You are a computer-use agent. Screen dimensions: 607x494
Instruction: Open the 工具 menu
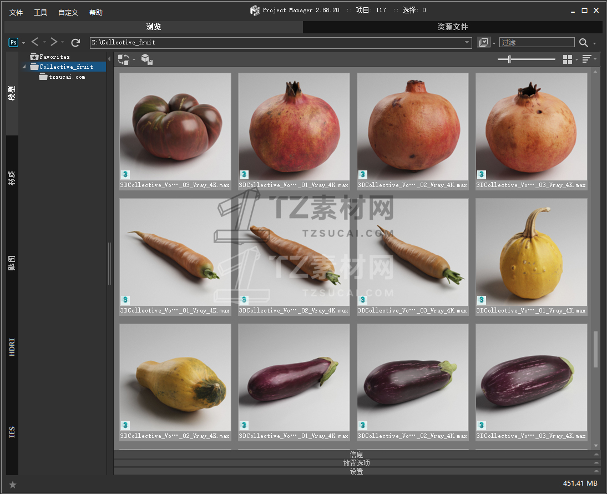click(41, 12)
